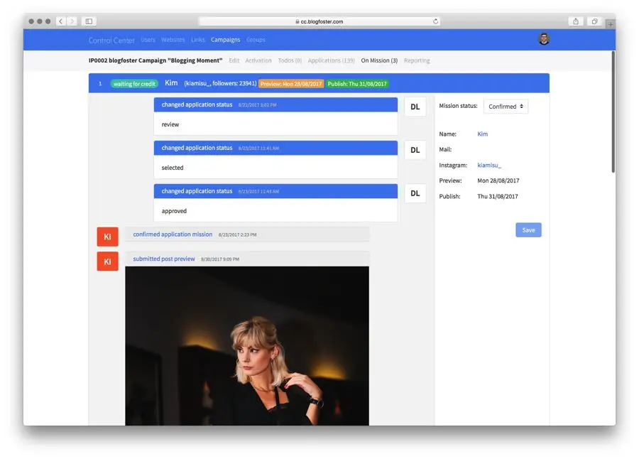The image size is (639, 459).
Task: Click the Safari forward arrow button
Action: click(72, 21)
